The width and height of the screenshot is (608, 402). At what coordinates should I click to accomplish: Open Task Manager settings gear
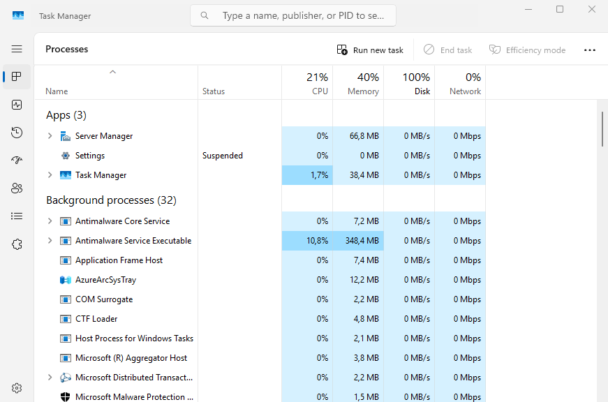coord(17,388)
